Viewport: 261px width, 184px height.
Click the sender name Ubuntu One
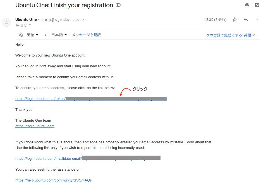tap(26, 19)
